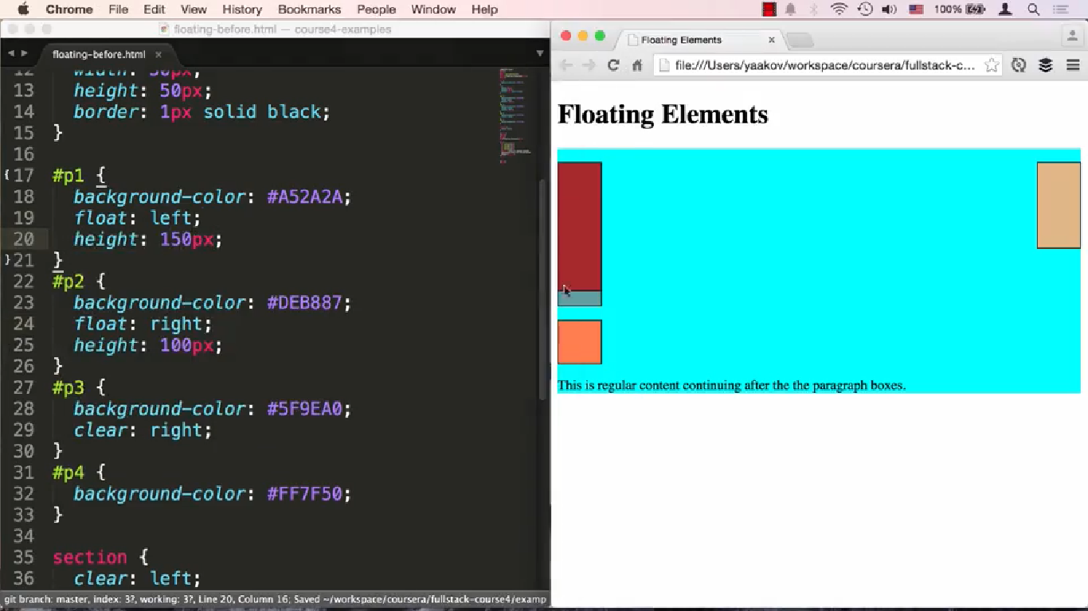Open a new tab in Chrome
1088x611 pixels.
[800, 39]
